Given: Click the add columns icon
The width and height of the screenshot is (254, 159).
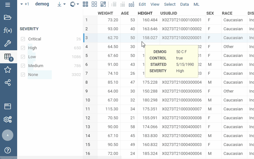Looking at the screenshot, I should coord(131,4).
